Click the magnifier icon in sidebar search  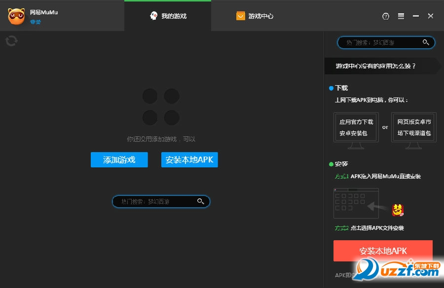tap(426, 43)
